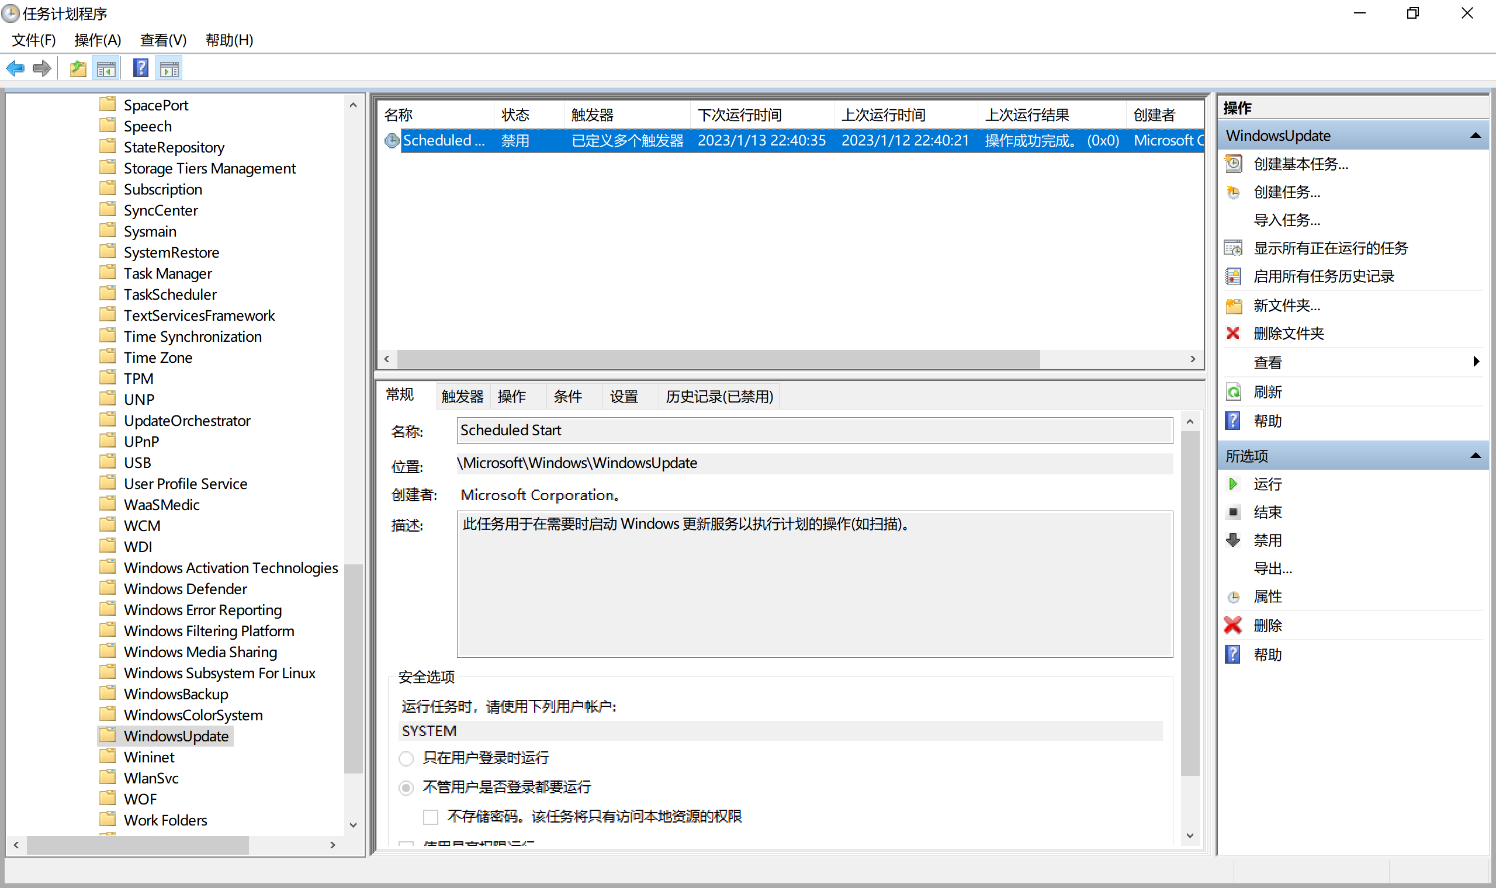Open Help from the toolbar icon

click(140, 68)
